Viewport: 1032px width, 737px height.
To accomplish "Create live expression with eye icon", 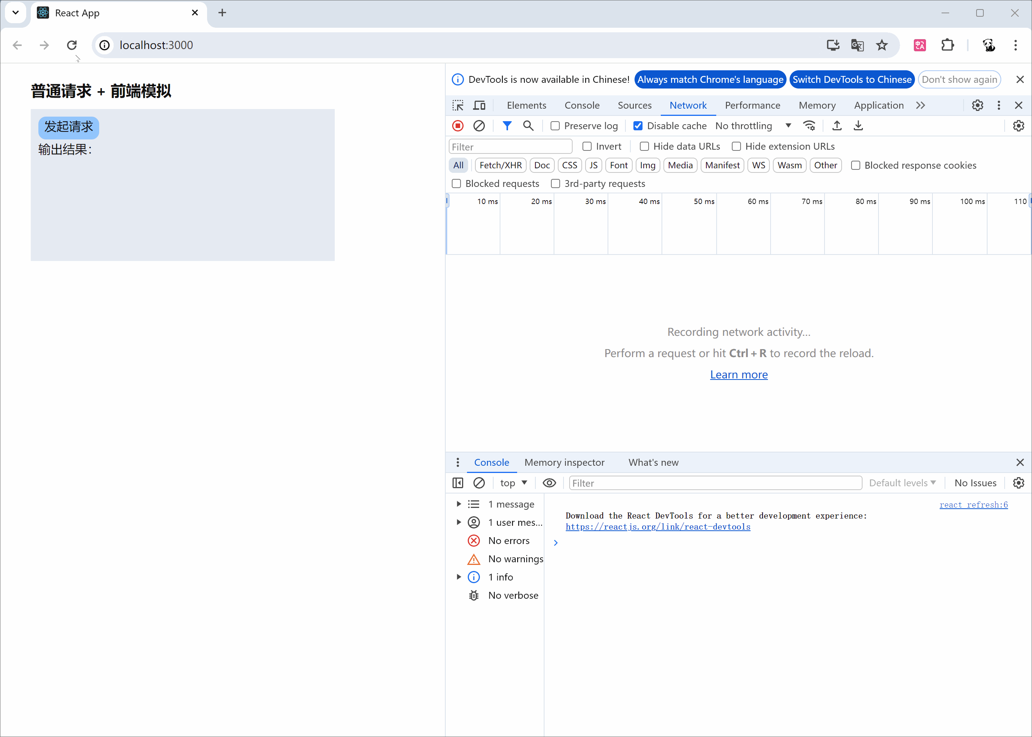I will (x=549, y=483).
